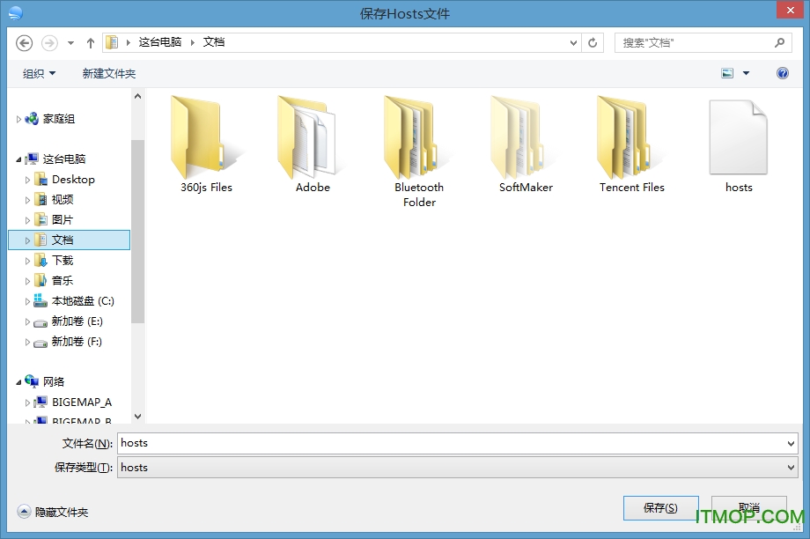Expand the 这台电脑 tree node
810x539 pixels.
pos(19,159)
